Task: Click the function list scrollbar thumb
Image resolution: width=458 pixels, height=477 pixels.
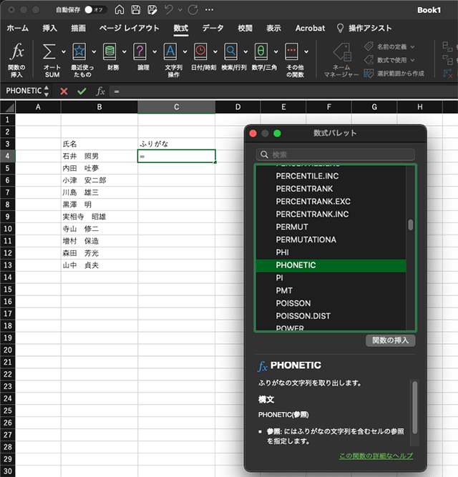Action: [x=411, y=225]
